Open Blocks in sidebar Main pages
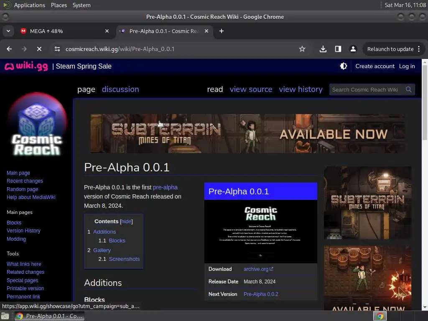 14,222
